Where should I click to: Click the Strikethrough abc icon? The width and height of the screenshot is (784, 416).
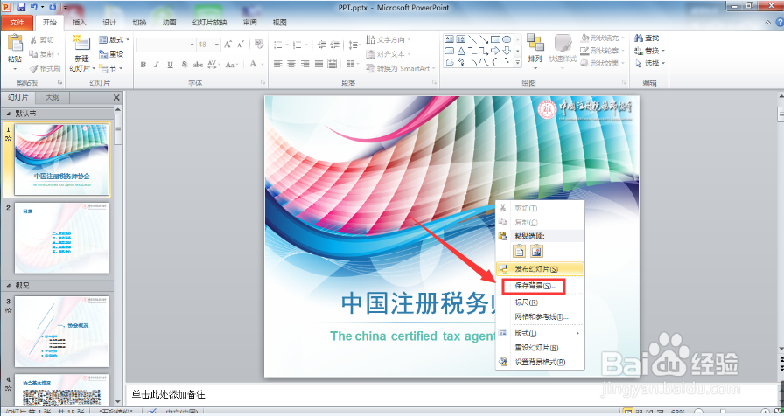coord(198,65)
